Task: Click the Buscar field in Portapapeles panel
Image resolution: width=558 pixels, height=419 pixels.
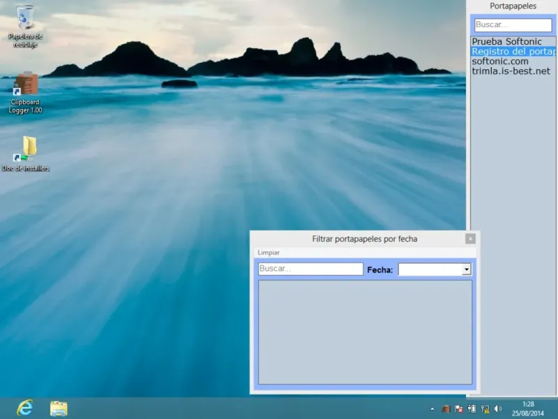Action: pos(513,24)
